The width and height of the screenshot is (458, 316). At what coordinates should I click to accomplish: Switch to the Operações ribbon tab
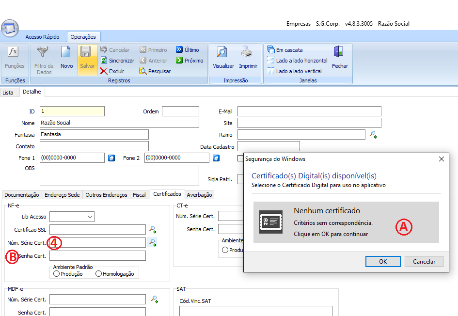coord(83,37)
